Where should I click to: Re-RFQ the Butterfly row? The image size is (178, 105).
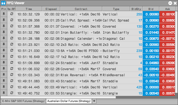[12, 51]
